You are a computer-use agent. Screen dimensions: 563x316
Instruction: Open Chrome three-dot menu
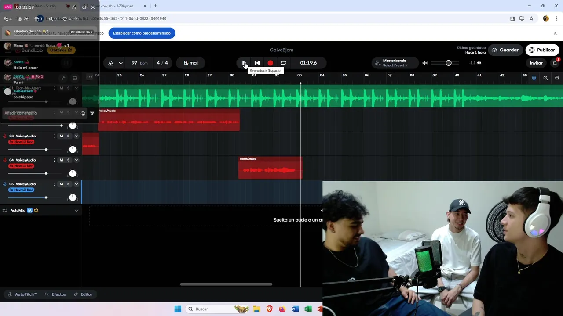[x=557, y=18]
